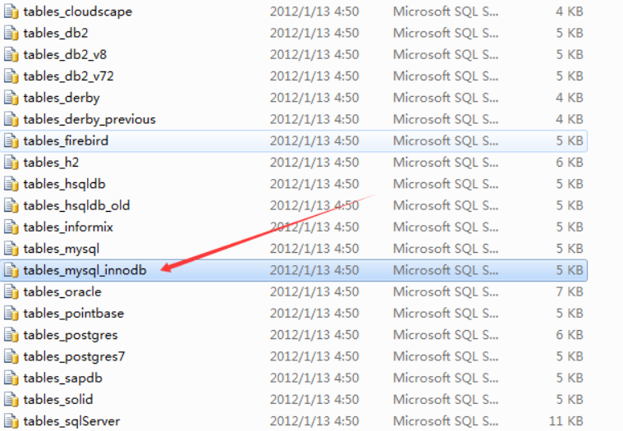The width and height of the screenshot is (623, 431).
Task: Click the 6 KB size of tables_h2
Action: coord(570,162)
